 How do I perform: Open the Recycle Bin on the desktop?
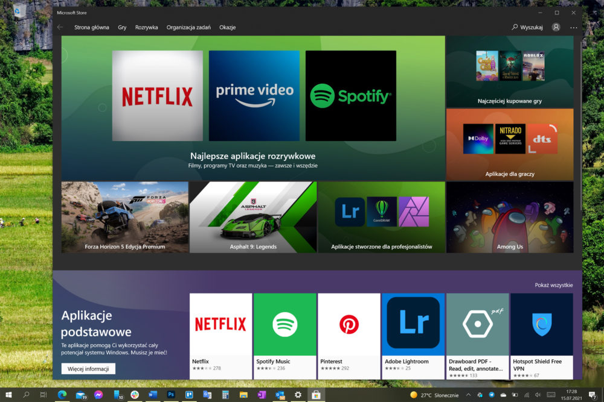[19, 13]
